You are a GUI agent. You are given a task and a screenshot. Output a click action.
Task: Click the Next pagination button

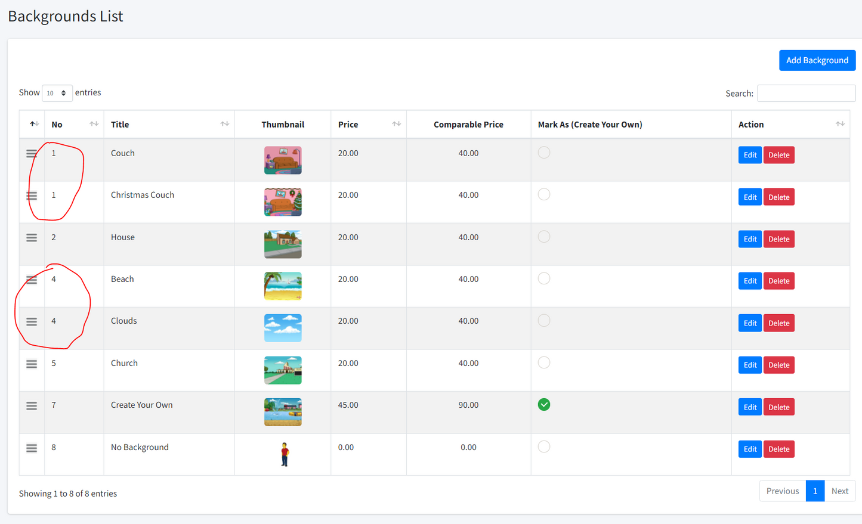click(x=839, y=491)
